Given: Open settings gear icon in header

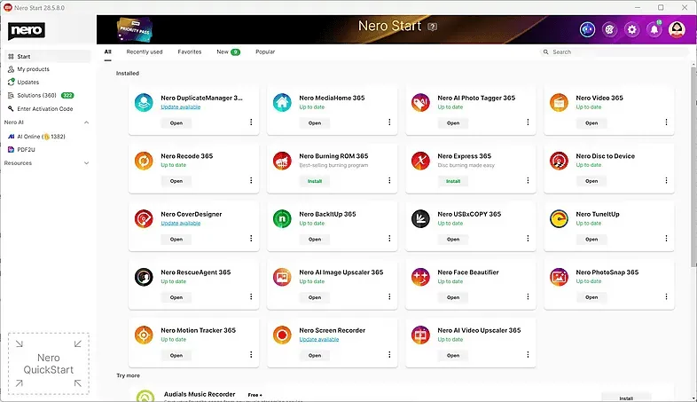Looking at the screenshot, I should coord(631,30).
